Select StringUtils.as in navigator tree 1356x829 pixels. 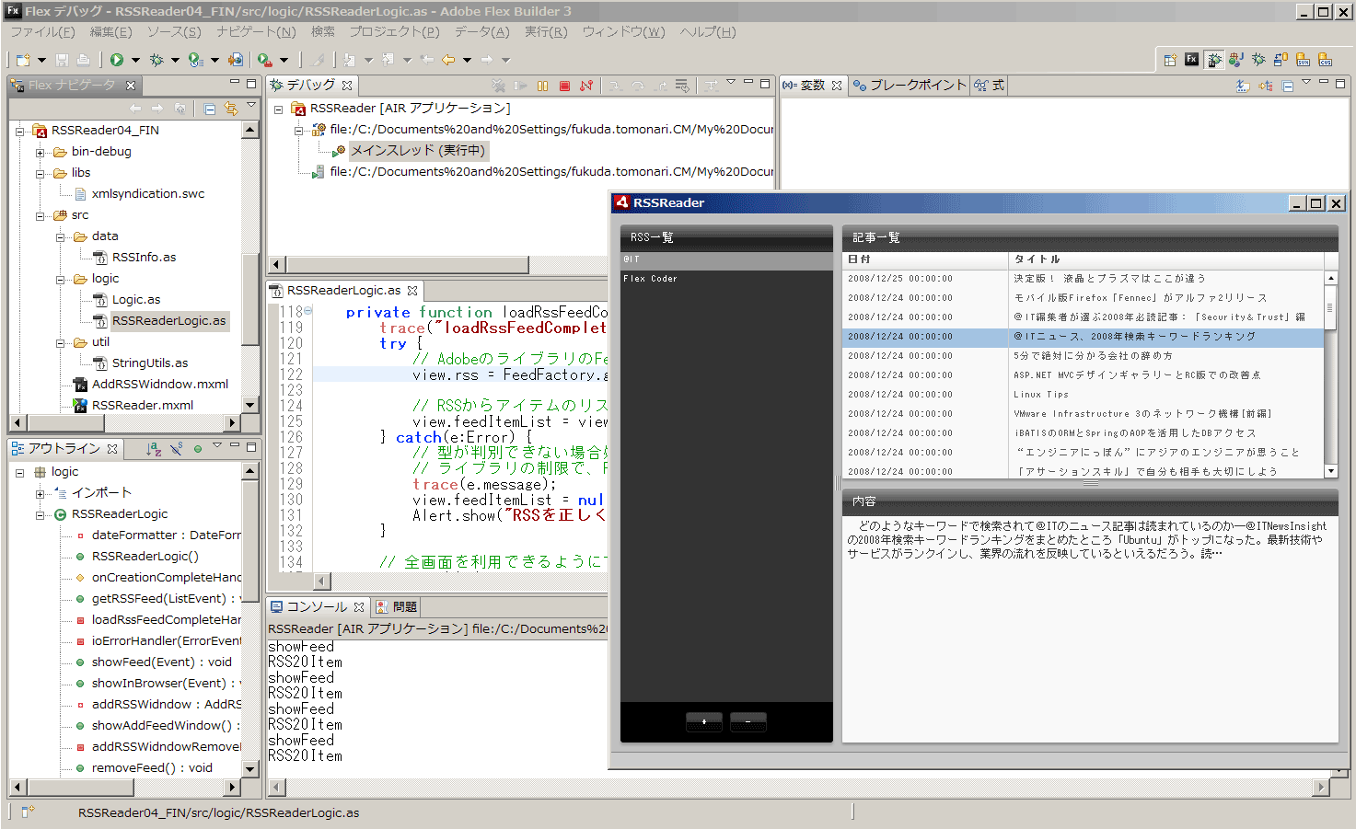150,363
